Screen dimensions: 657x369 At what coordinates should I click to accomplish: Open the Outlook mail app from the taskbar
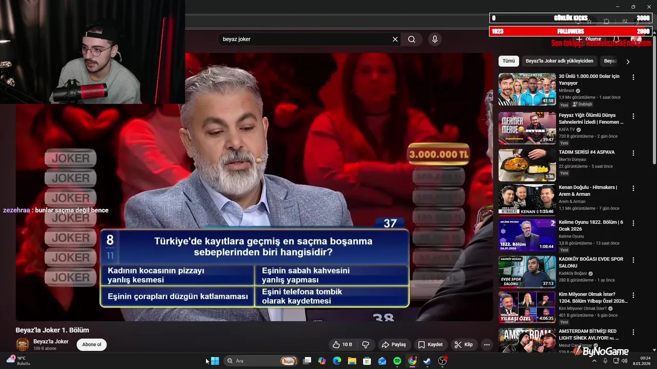click(x=382, y=361)
